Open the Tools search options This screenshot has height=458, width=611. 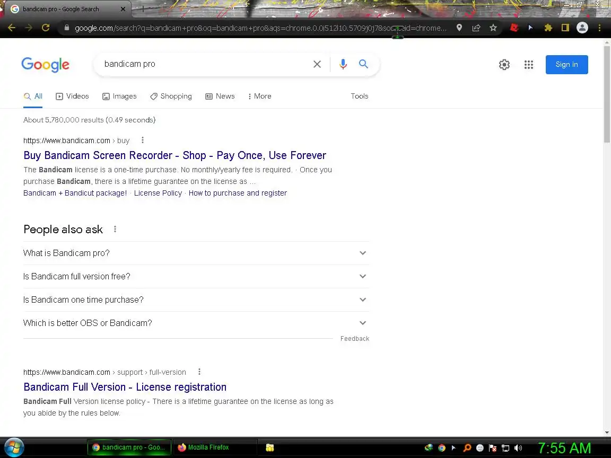359,96
